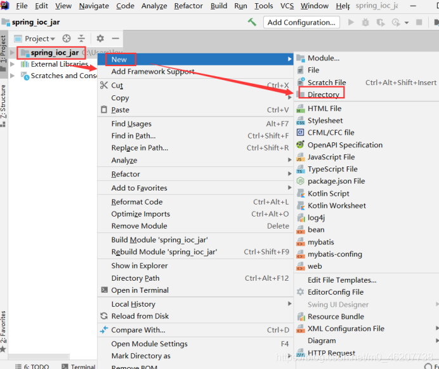The image size is (439, 369).
Task: Open the run configuration dropdown arrow
Action: (407, 22)
